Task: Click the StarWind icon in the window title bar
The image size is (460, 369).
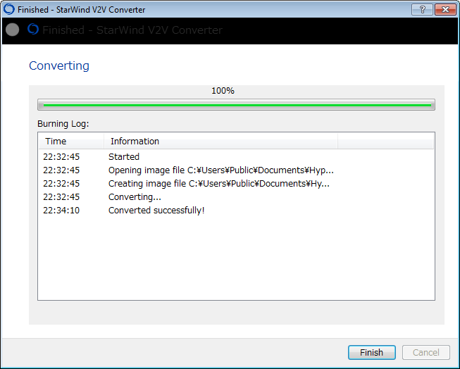Action: pos(9,8)
